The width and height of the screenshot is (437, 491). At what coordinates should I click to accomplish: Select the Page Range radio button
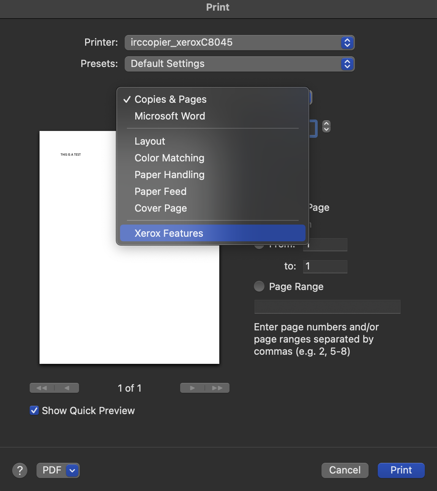point(259,286)
